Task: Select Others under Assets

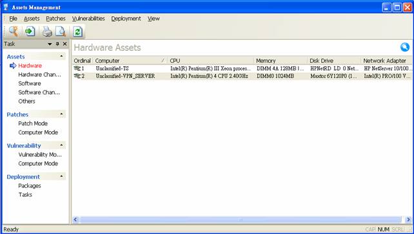Action: point(26,102)
